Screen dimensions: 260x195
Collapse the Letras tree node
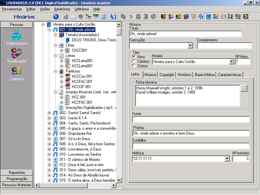pos(55,56)
